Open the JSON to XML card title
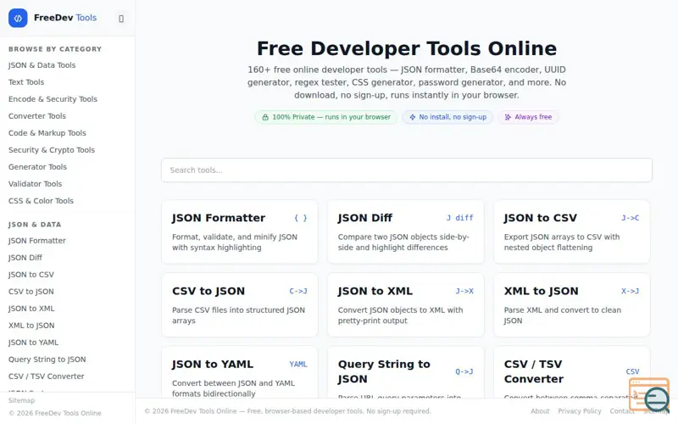The image size is (678, 424). 375,291
